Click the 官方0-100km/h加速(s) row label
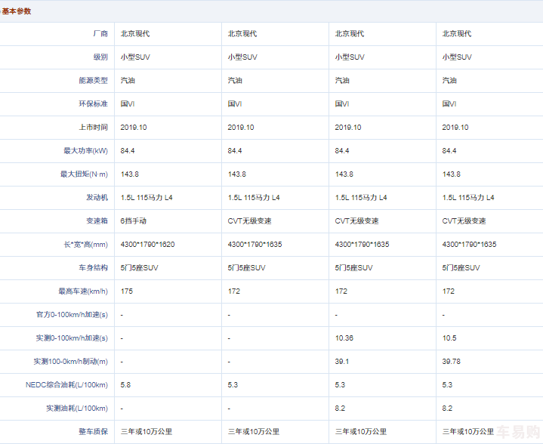Image resolution: width=543 pixels, height=444 pixels. pyautogui.click(x=72, y=314)
